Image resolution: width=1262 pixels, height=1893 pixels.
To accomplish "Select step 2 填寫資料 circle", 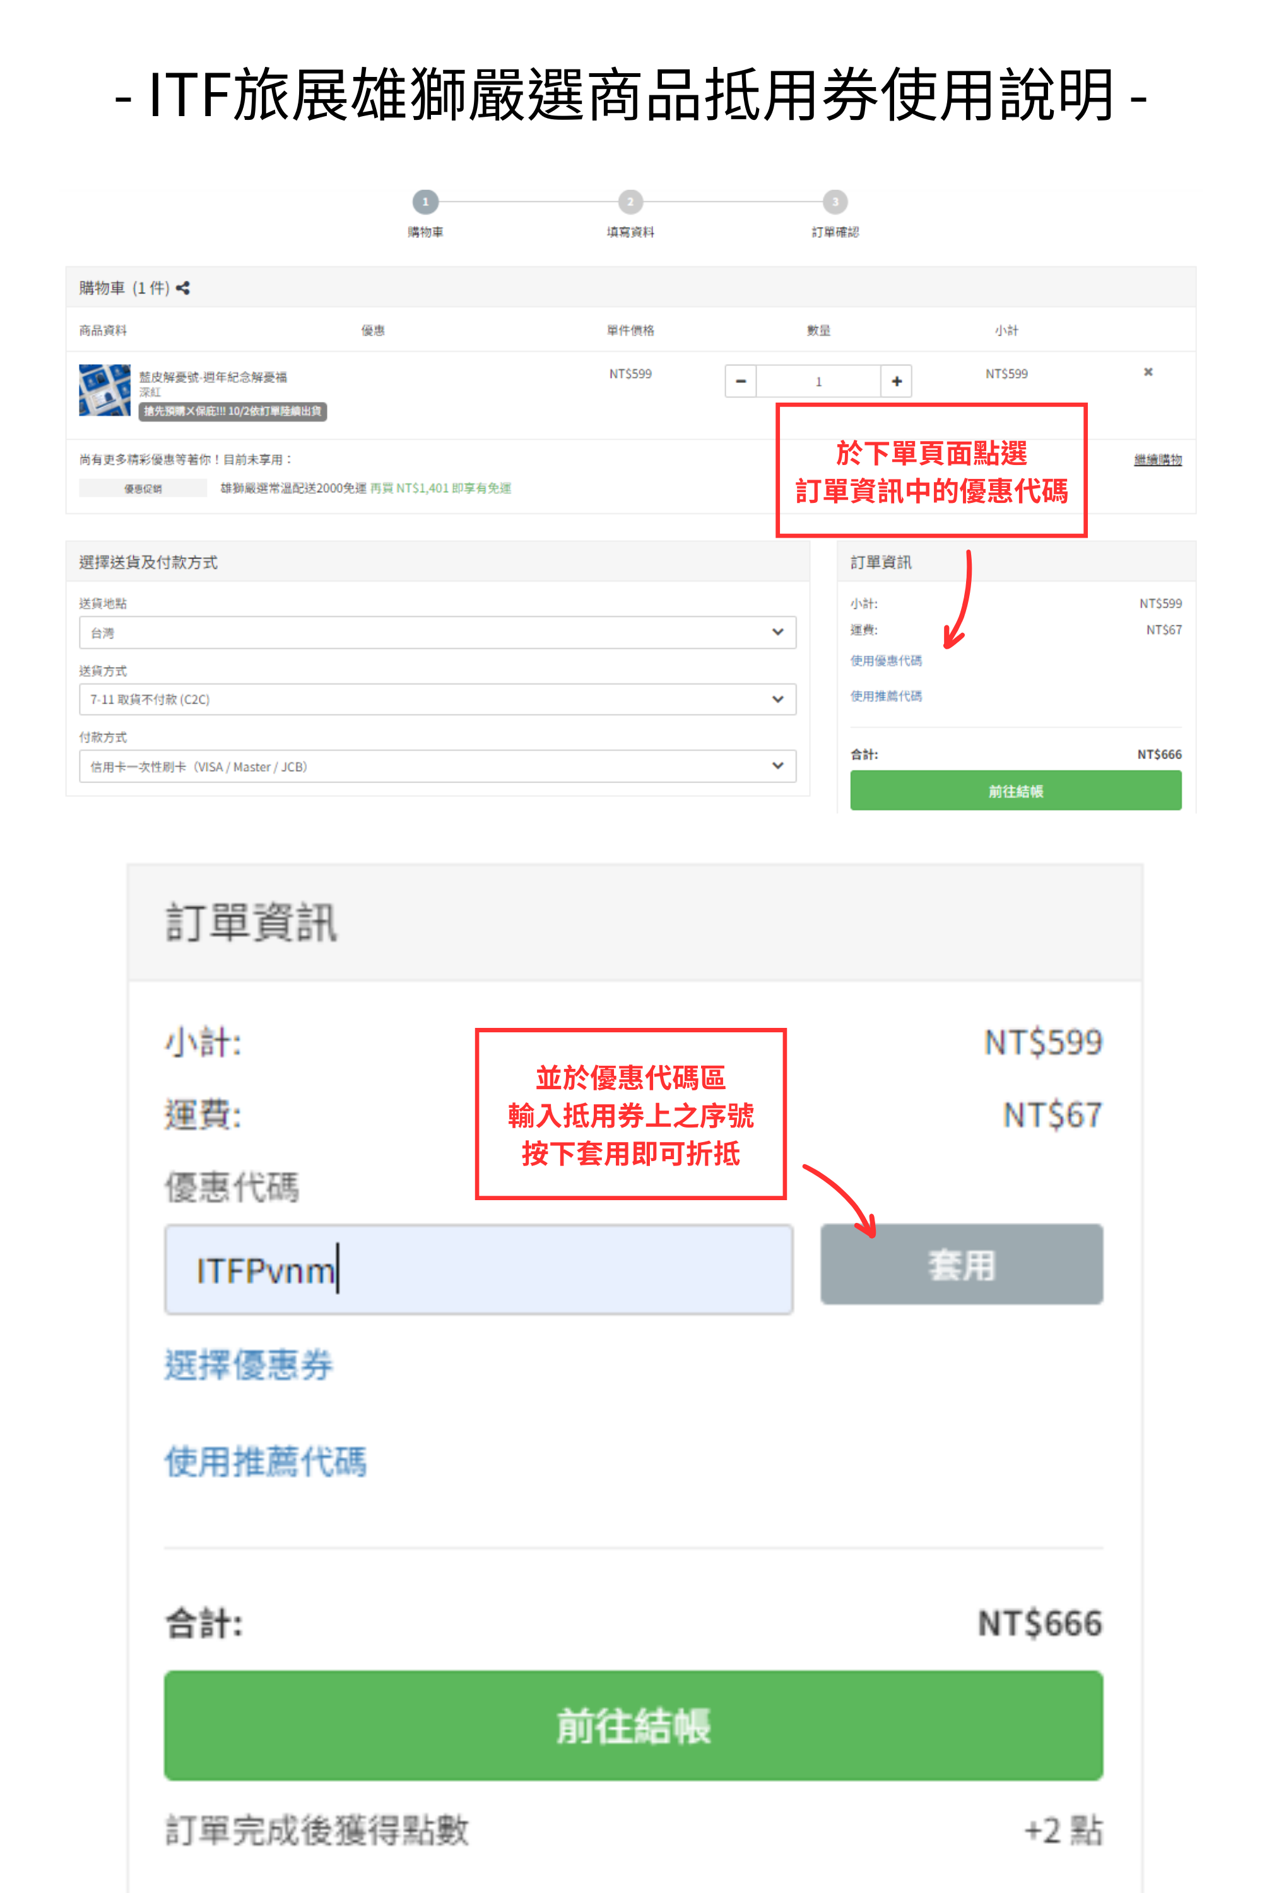I will click(630, 202).
